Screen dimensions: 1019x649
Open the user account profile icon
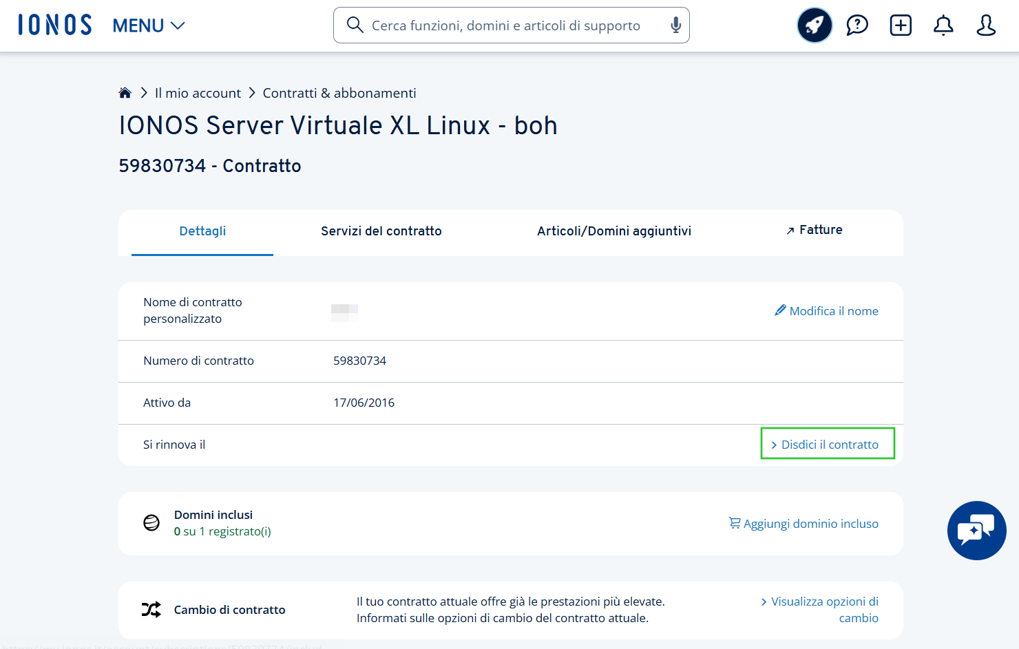986,25
